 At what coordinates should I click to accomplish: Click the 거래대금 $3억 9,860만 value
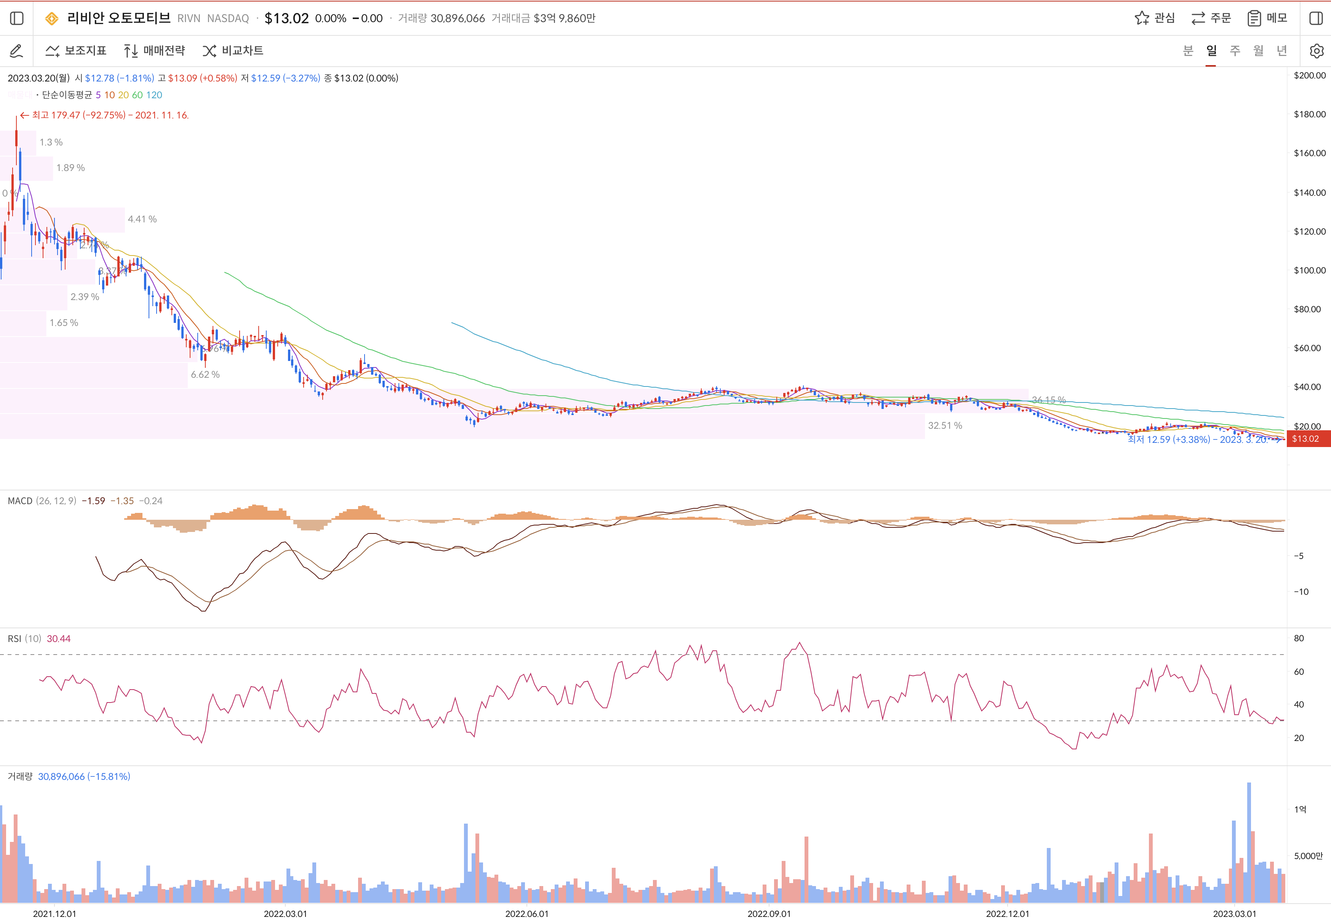[x=543, y=19]
